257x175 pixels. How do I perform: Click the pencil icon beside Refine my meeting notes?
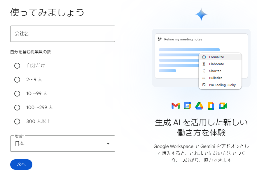click(160, 39)
